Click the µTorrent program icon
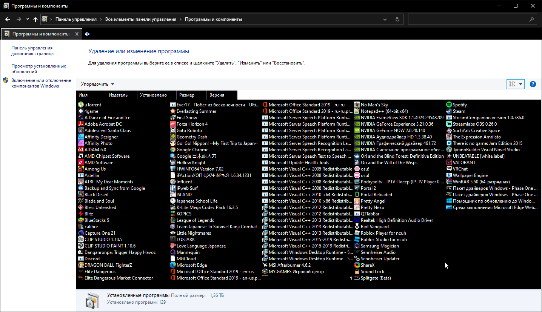Screen dimensions: 542x312 tap(81, 105)
